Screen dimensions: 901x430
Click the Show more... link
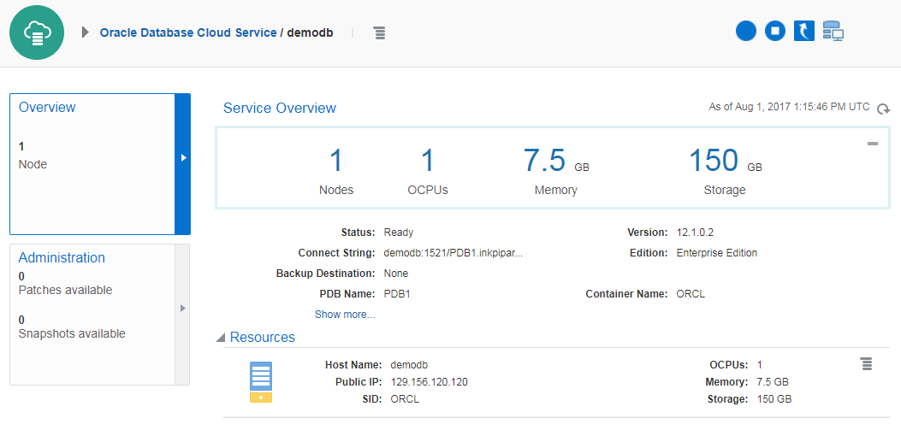(345, 315)
